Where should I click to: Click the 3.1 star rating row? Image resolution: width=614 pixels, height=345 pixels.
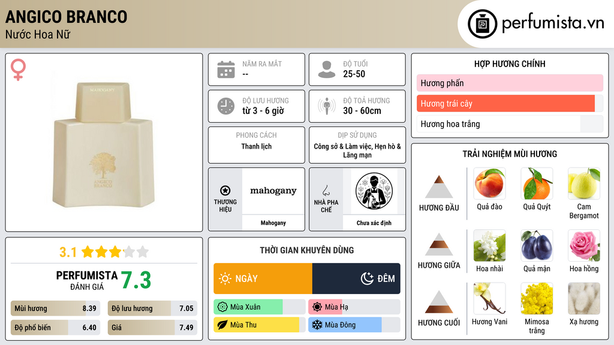tap(104, 252)
